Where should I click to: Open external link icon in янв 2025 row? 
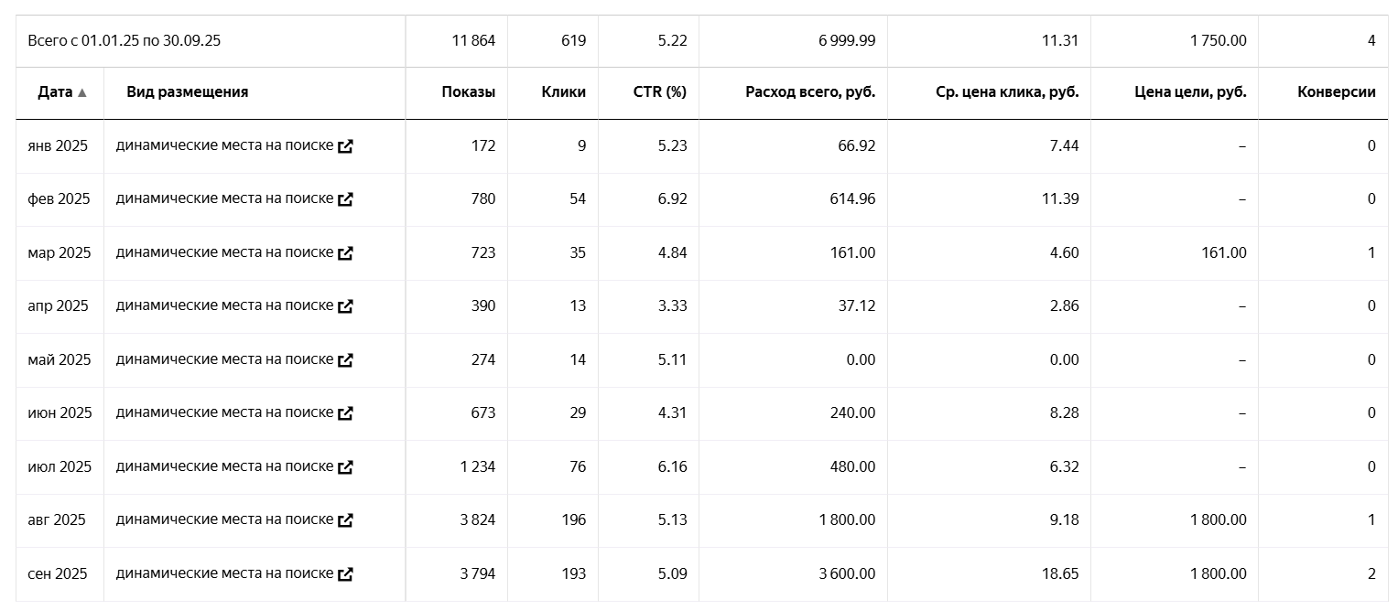(345, 146)
